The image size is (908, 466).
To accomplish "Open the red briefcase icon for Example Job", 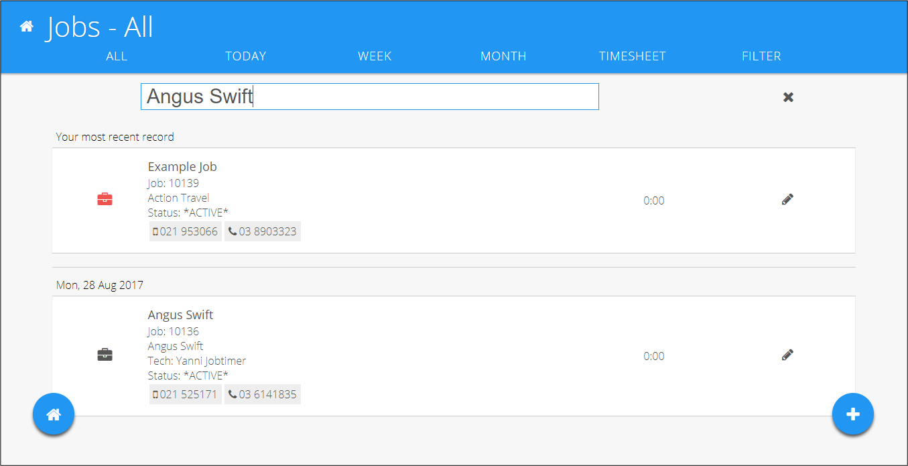I will coord(105,199).
